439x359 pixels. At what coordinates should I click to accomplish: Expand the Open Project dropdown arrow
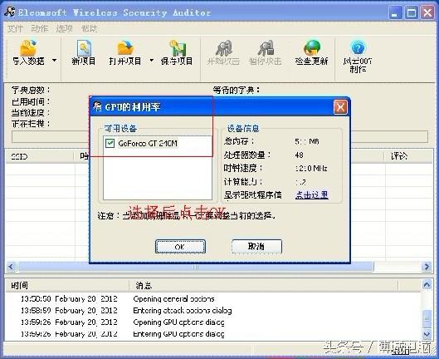point(152,61)
